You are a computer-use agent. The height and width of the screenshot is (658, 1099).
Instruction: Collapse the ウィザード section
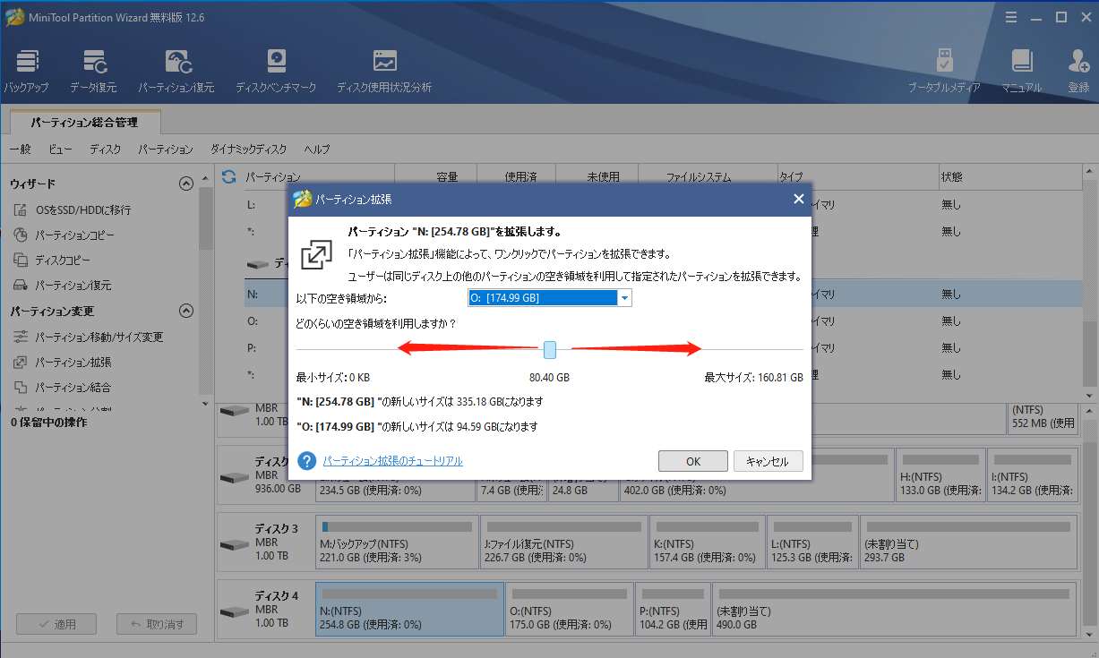click(186, 183)
